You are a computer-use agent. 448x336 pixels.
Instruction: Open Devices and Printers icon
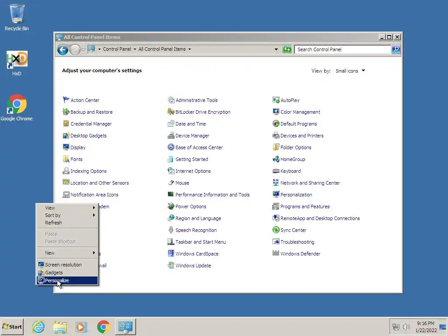pos(276,136)
